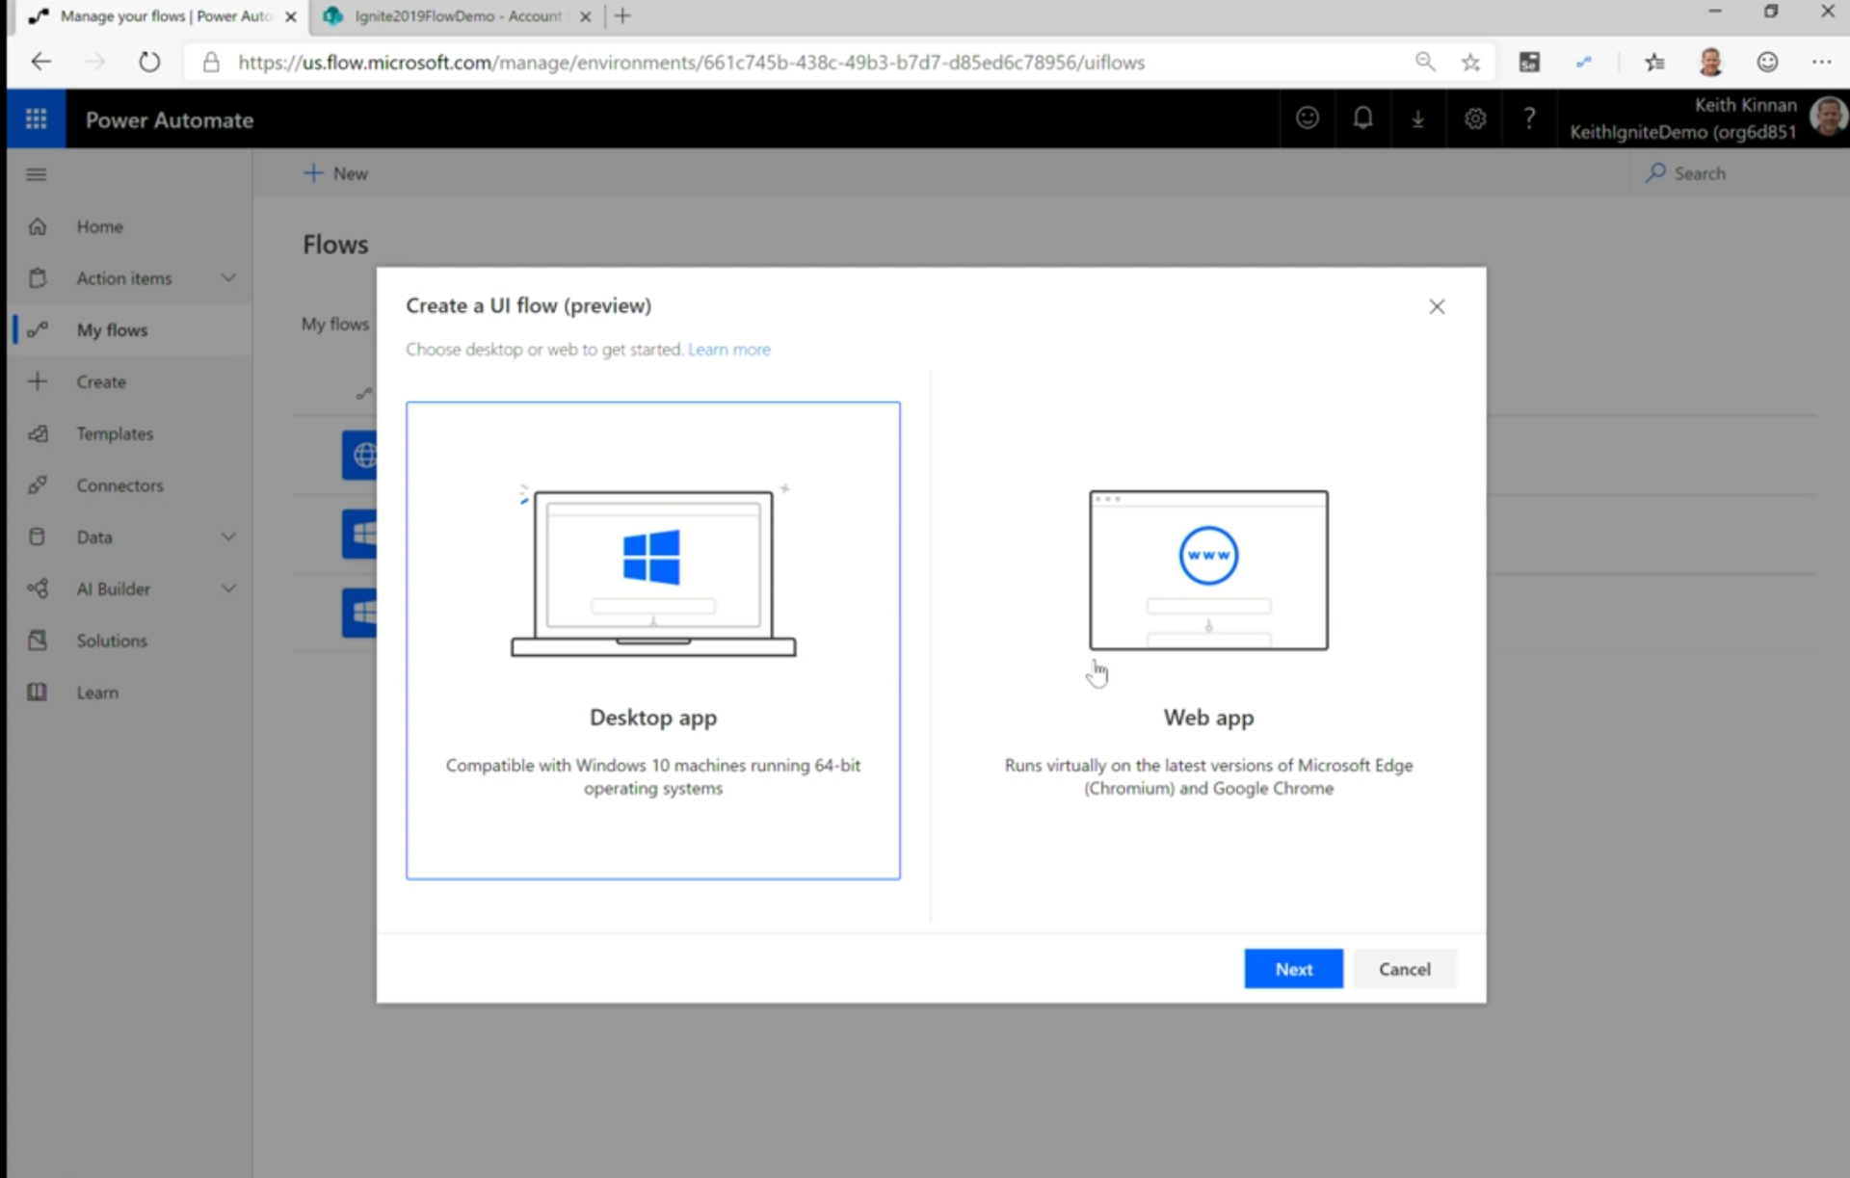Image resolution: width=1850 pixels, height=1178 pixels.
Task: Open the app launcher waffle icon
Action: click(36, 118)
